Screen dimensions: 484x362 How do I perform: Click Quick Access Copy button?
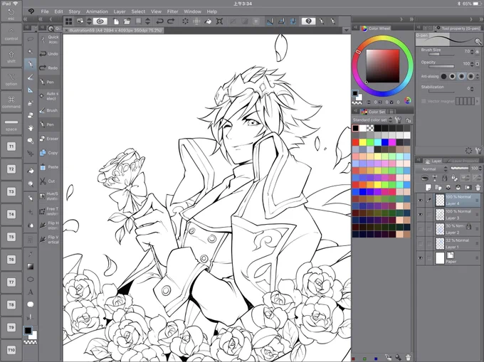pos(49,153)
